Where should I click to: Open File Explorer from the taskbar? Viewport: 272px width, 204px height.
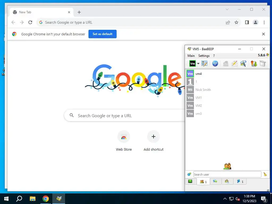(32, 199)
